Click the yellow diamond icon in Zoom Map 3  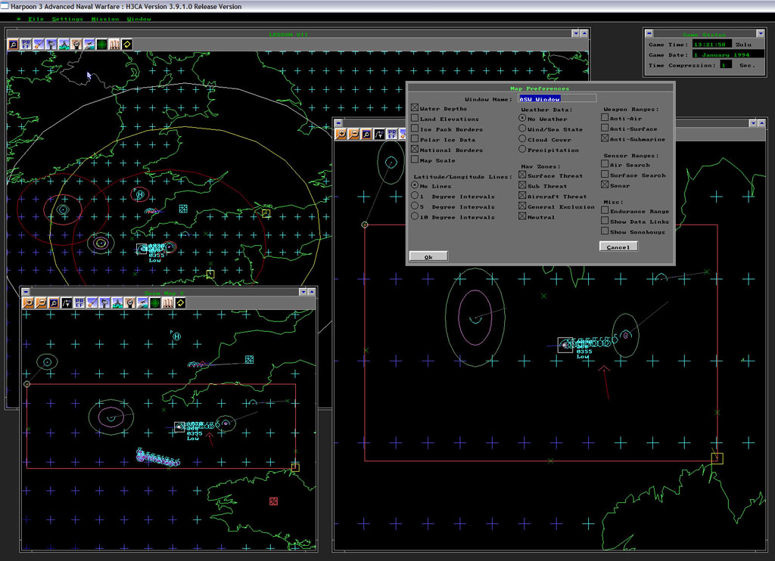180,302
